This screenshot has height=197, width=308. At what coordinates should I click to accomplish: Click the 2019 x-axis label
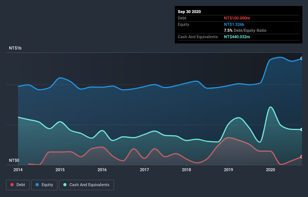pos(228,170)
